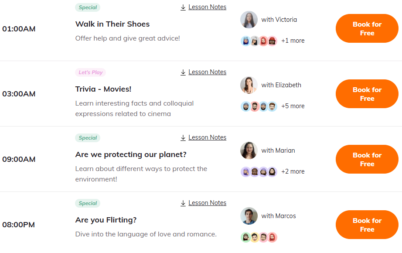The image size is (402, 253).
Task: Expand the +1 more attendees for Victoria's lesson
Action: [293, 41]
